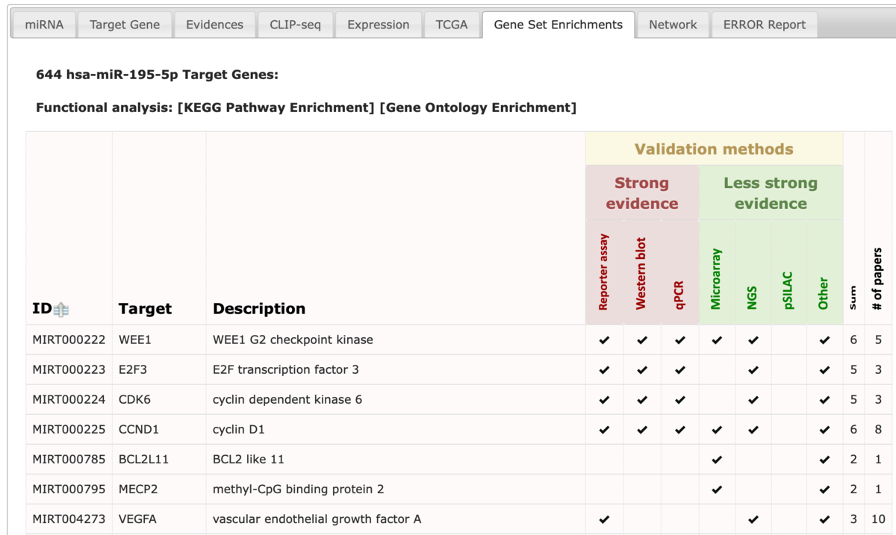Click the Target column header

tap(145, 309)
